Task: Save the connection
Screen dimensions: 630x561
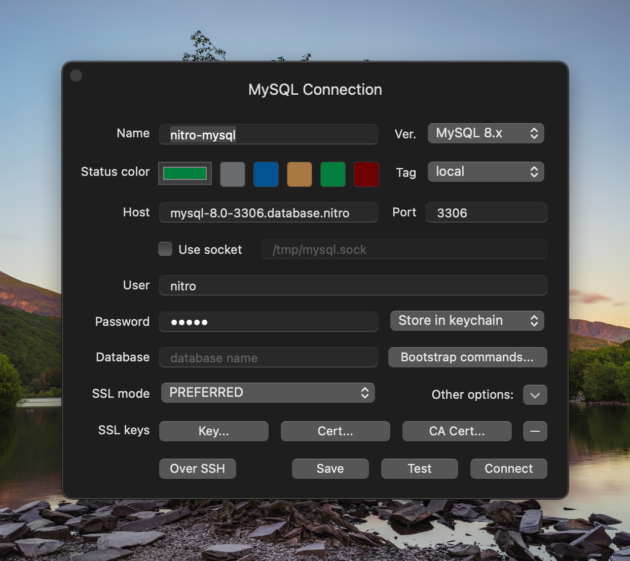Action: pyautogui.click(x=330, y=469)
